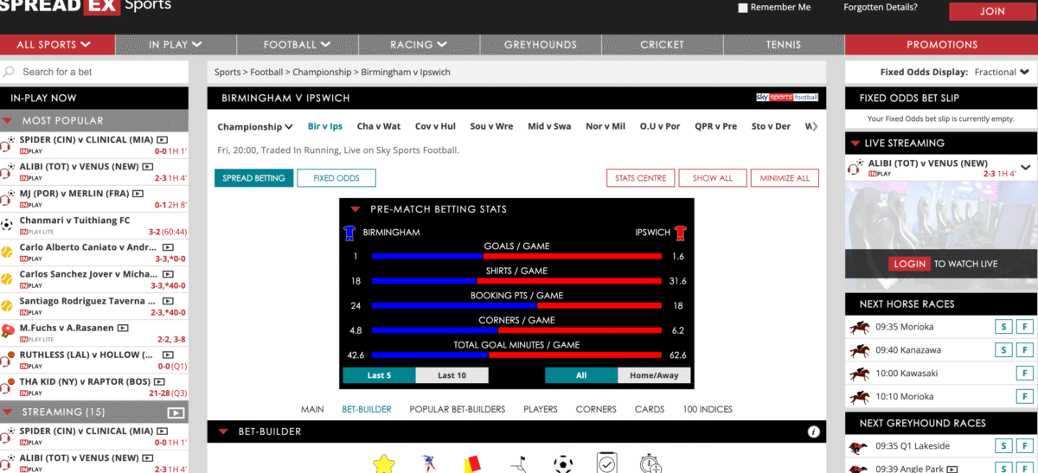Open the Cha v Wat match link
This screenshot has width=1038, height=473.
pyautogui.click(x=379, y=126)
